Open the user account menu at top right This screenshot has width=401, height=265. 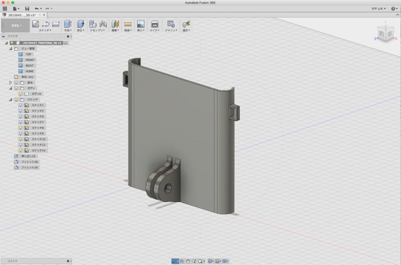pyautogui.click(x=378, y=8)
